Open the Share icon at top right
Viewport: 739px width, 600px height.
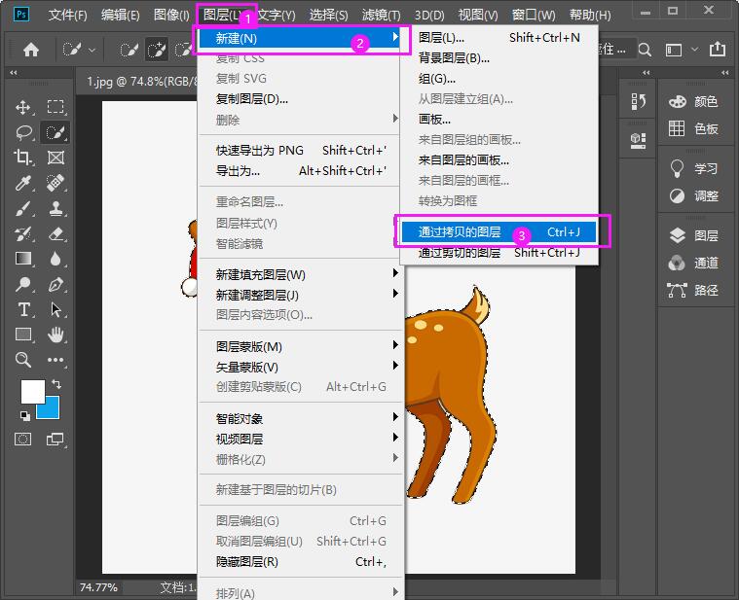718,49
